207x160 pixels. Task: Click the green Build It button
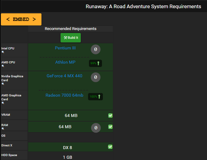point(71,38)
